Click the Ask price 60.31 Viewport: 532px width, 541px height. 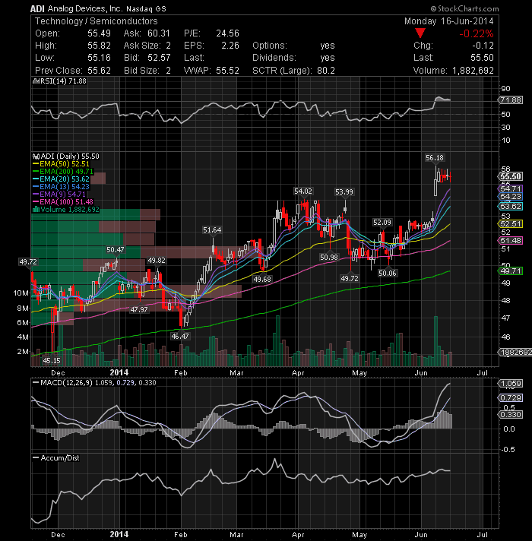pyautogui.click(x=159, y=33)
